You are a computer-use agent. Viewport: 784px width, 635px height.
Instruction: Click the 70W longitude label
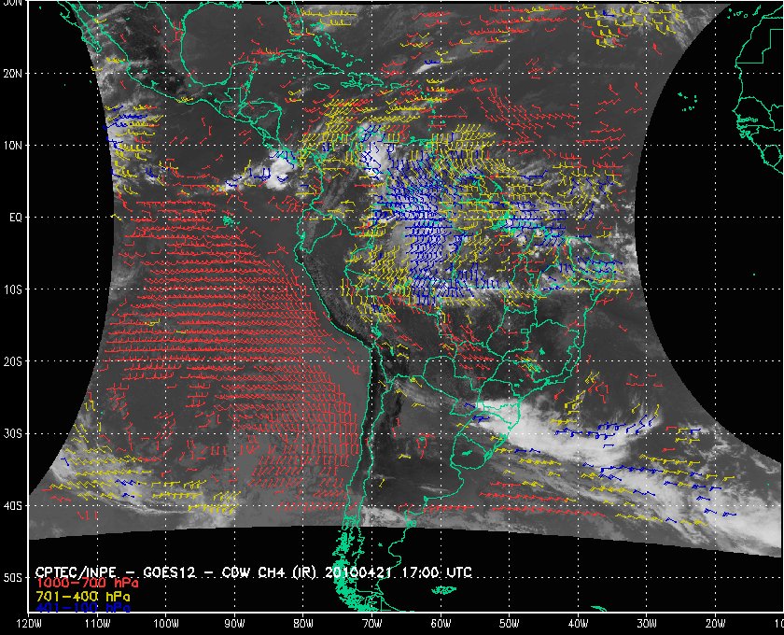coord(372,623)
